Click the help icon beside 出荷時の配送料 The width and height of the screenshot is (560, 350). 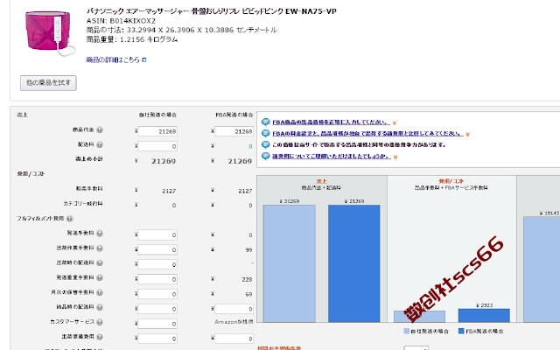point(100,263)
